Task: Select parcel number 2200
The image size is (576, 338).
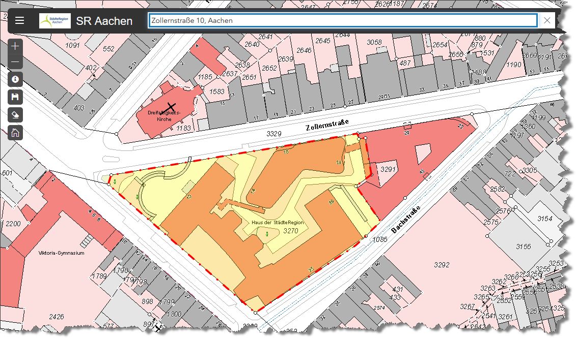Action: (14, 224)
